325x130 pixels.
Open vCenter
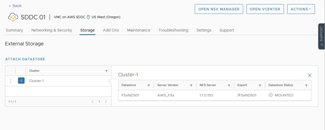(265, 9)
